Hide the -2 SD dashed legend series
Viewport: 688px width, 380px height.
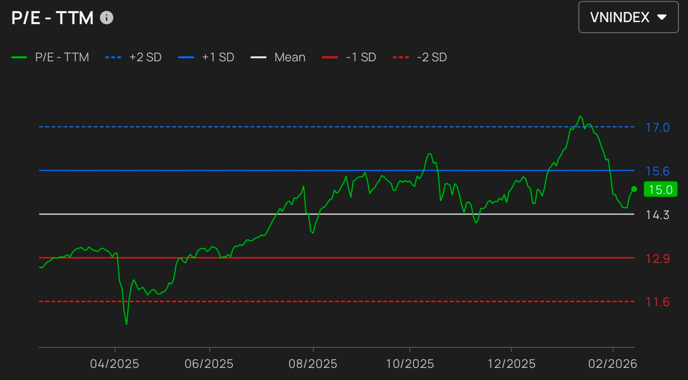[x=419, y=57]
